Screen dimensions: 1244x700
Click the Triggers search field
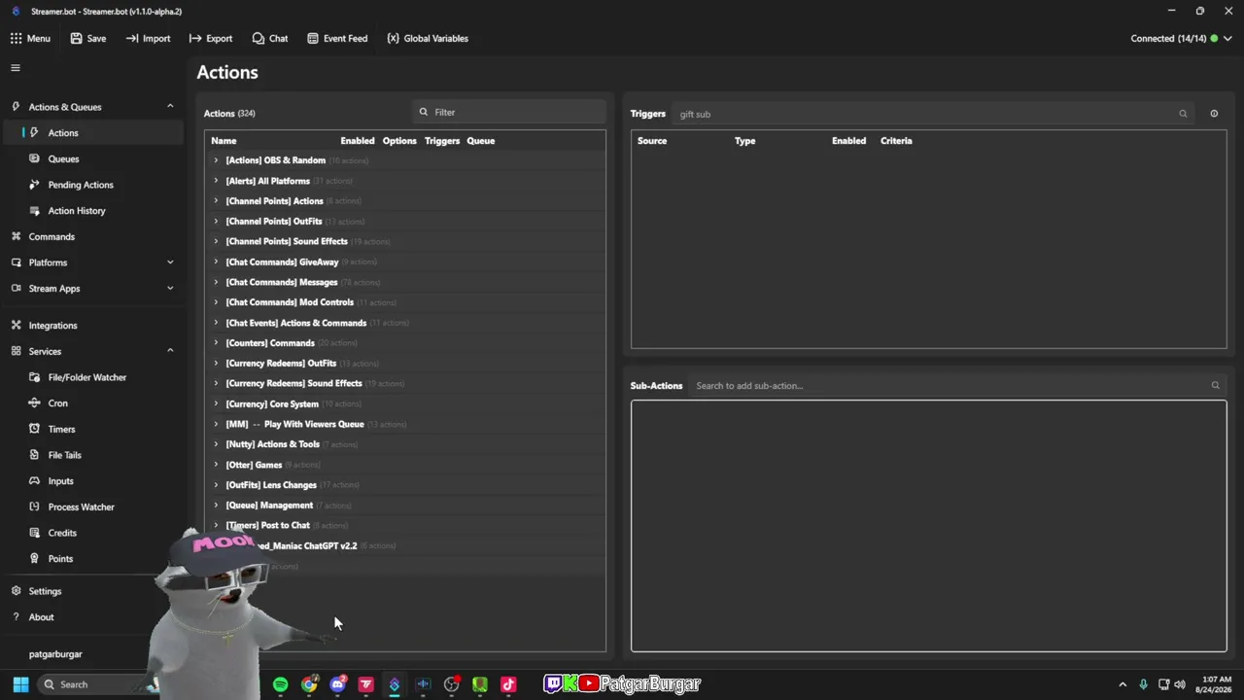pyautogui.click(x=924, y=114)
